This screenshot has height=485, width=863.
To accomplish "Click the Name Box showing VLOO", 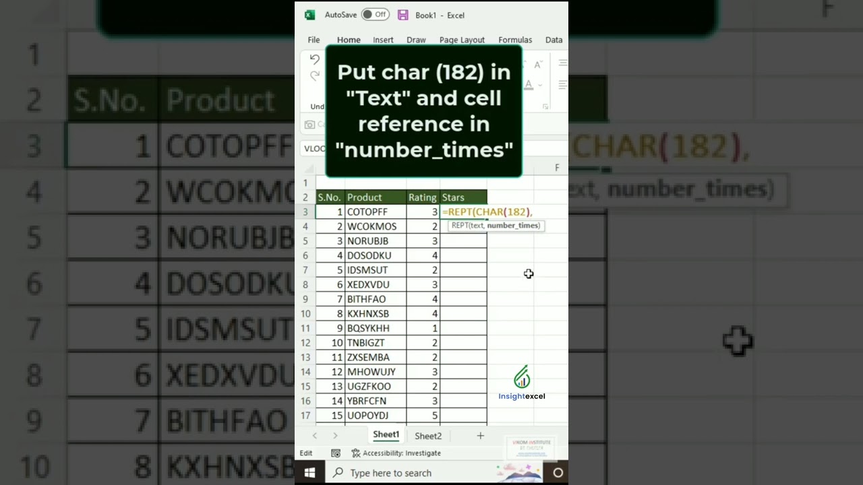I will tap(314, 149).
